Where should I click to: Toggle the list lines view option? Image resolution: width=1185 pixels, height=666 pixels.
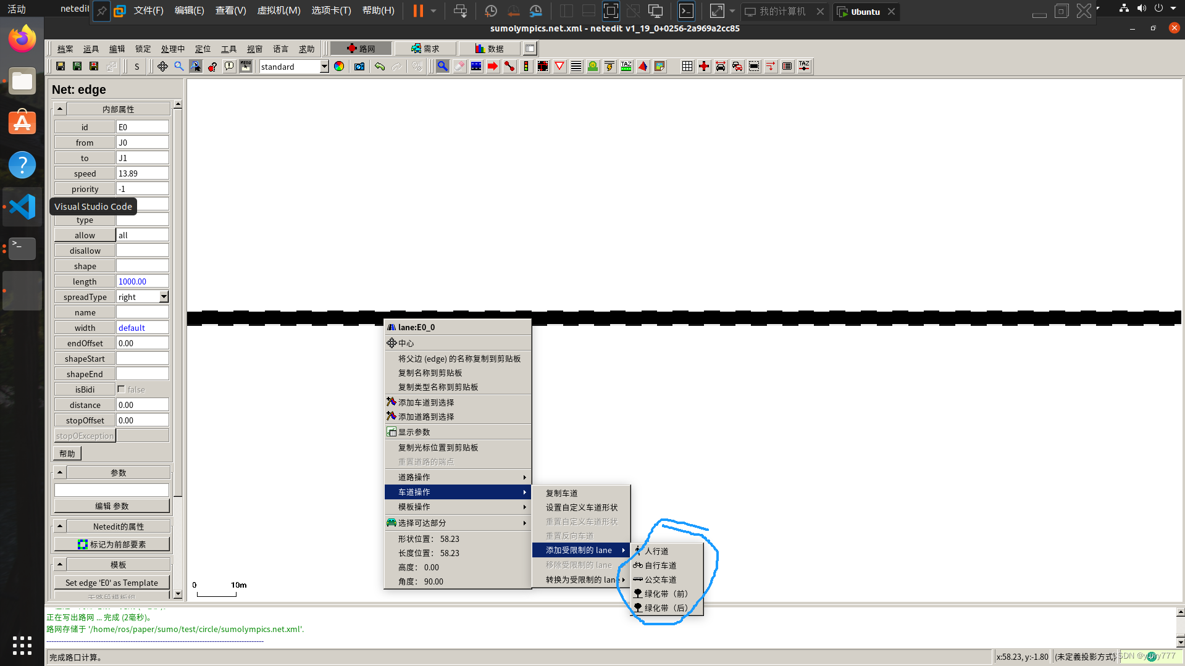(787, 67)
